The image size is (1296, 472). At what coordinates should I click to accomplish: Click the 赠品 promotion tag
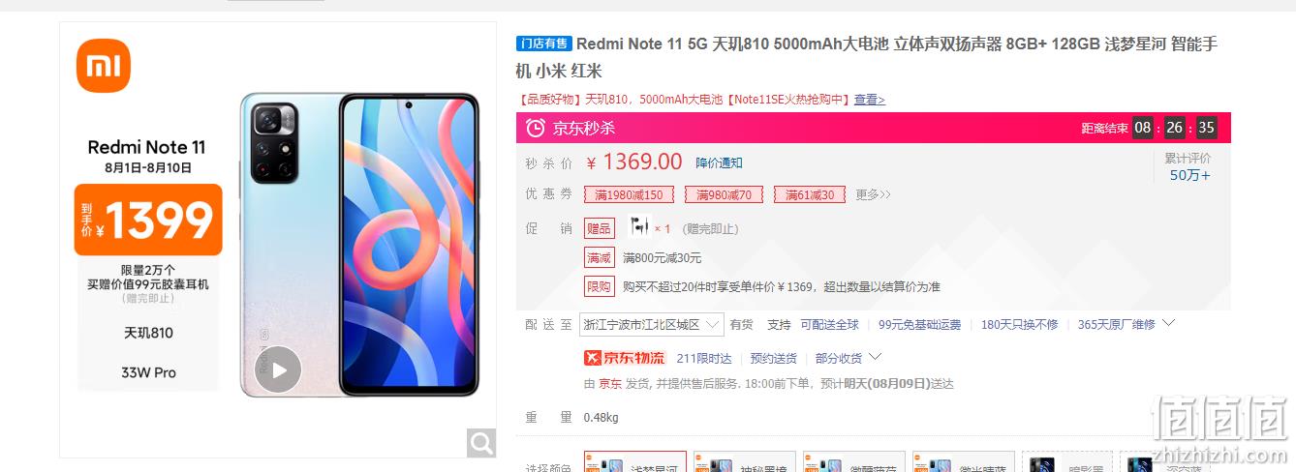tap(599, 228)
